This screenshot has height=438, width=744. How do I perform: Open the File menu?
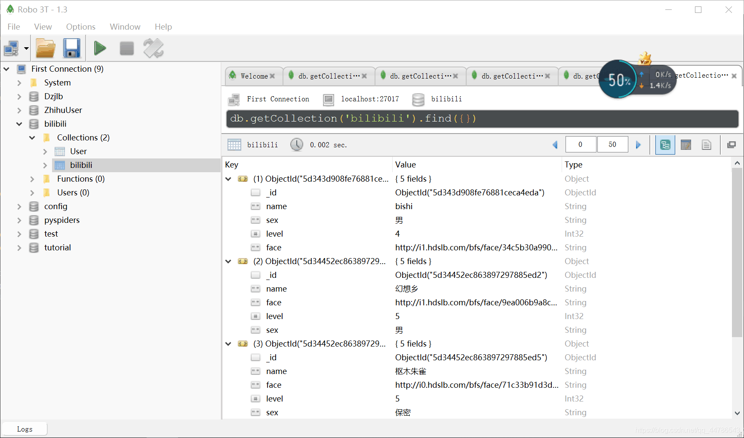click(x=14, y=27)
